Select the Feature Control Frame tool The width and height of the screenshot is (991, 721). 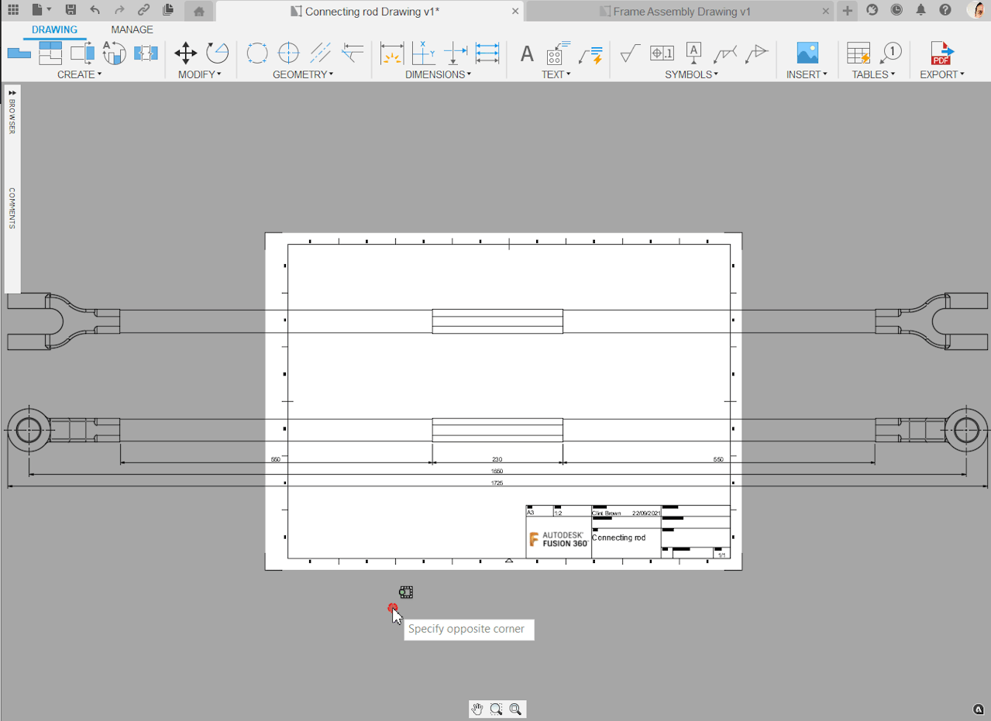click(662, 53)
